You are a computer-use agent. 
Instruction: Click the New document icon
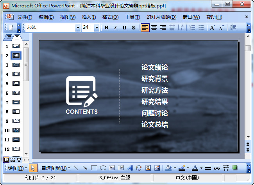coord(11,28)
